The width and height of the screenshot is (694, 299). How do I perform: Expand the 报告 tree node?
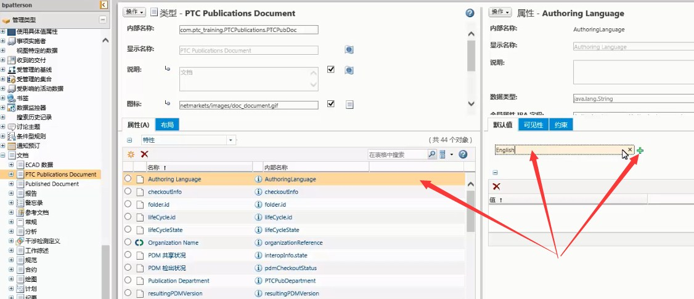tap(11, 193)
